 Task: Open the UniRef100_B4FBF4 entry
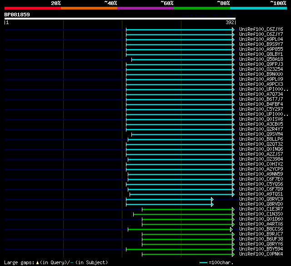pyautogui.click(x=261, y=104)
